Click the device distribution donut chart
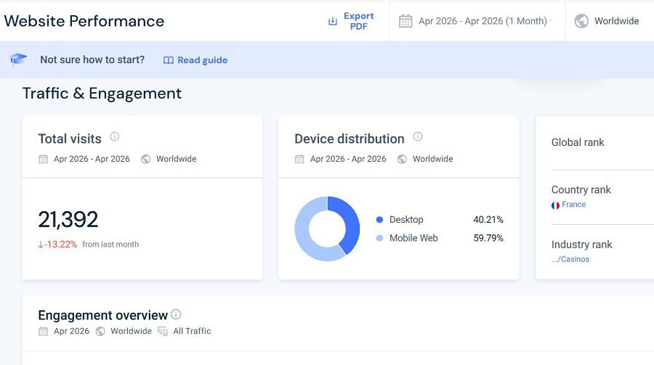The width and height of the screenshot is (654, 365). click(x=327, y=229)
